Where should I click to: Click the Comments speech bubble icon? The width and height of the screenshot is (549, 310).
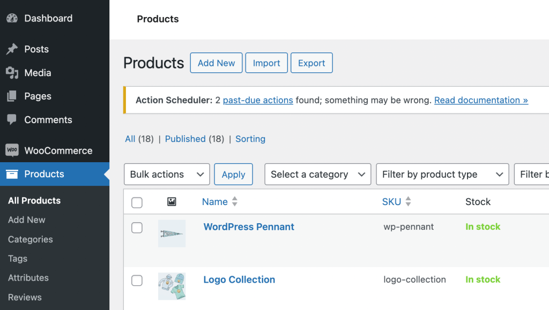point(12,119)
